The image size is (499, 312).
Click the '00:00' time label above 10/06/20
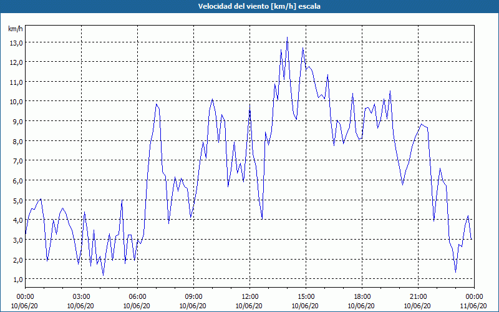[25, 297]
